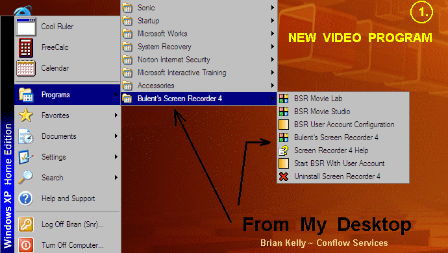Expand the Norton Internet Security submenu arrow
Viewport: 448px width, 253px height.
click(273, 60)
